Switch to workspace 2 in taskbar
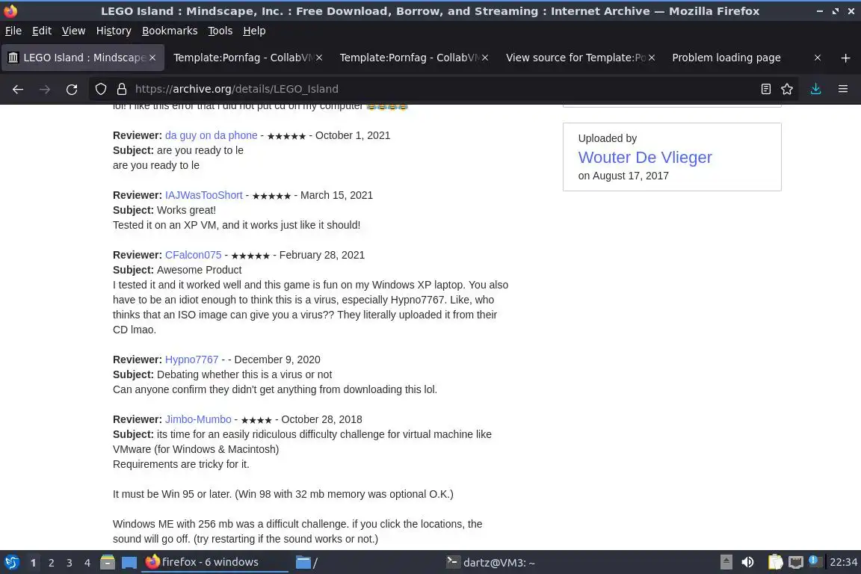The height and width of the screenshot is (574, 861). click(51, 563)
